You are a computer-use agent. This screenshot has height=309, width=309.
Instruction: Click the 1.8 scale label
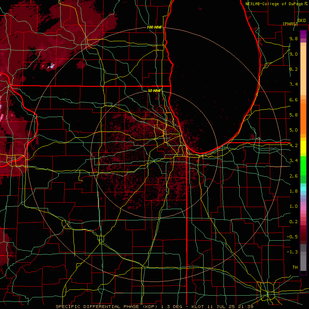[294, 191]
